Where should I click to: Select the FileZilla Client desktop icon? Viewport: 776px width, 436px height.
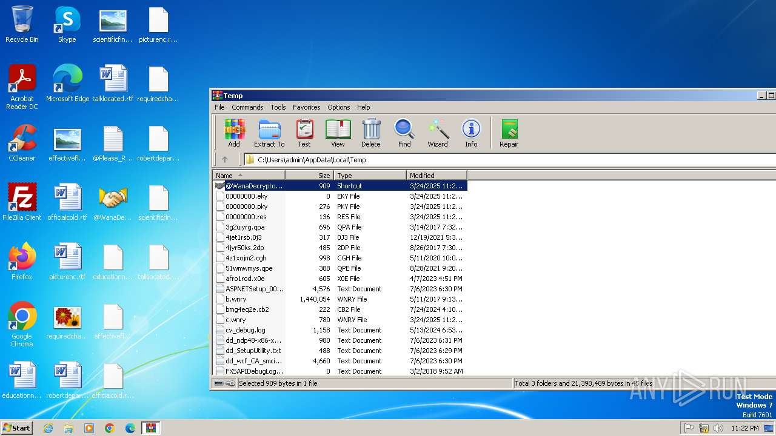coord(22,202)
